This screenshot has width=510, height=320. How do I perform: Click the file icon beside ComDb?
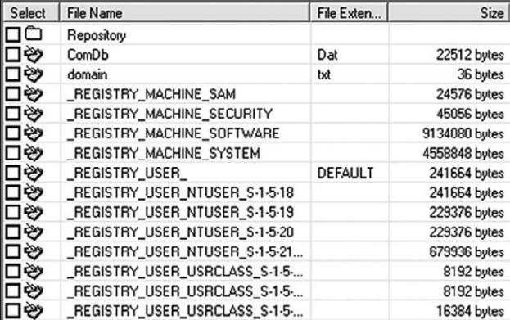pos(34,54)
